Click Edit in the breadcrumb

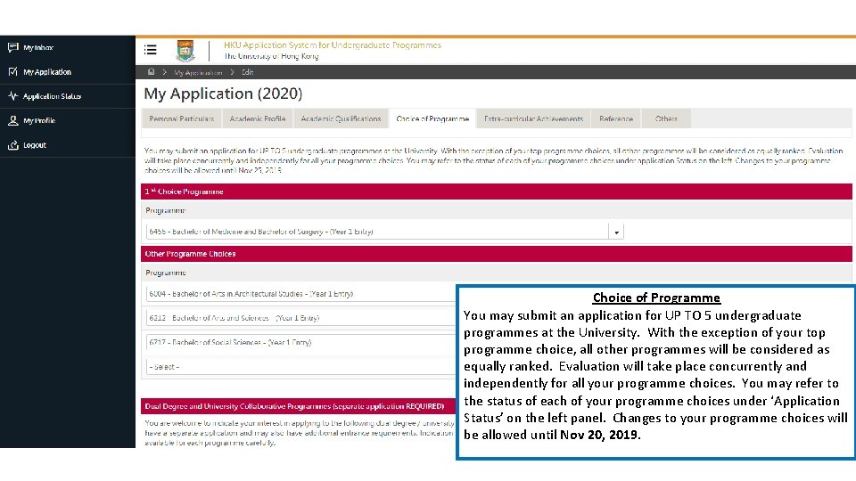(247, 72)
